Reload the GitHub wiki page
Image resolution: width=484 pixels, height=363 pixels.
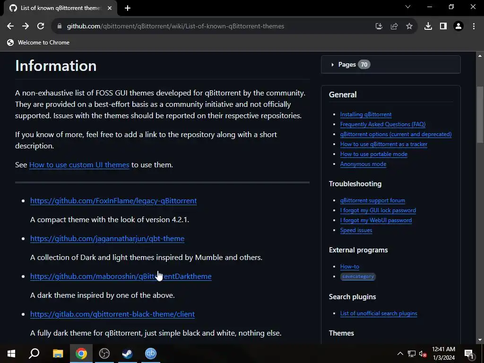click(41, 26)
